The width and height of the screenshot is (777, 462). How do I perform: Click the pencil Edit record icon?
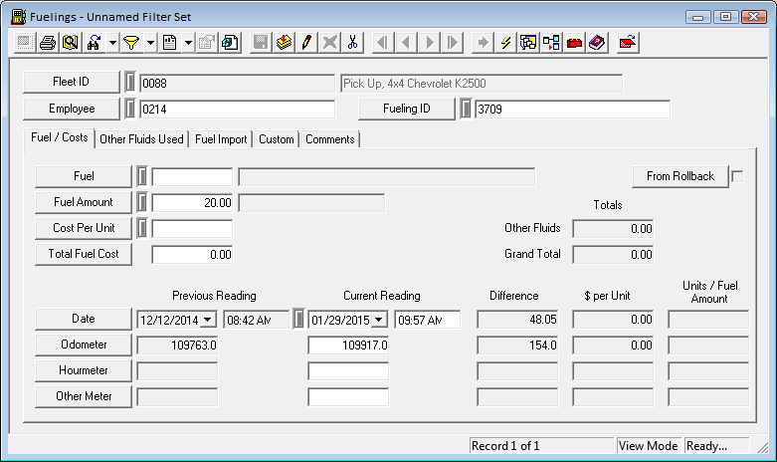pos(307,43)
